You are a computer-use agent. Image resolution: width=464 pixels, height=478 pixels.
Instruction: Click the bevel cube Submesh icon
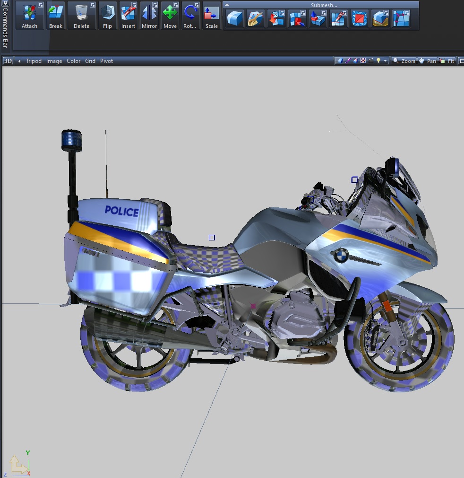[x=234, y=18]
